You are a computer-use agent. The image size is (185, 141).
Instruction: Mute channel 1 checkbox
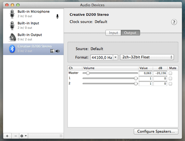[170, 78]
